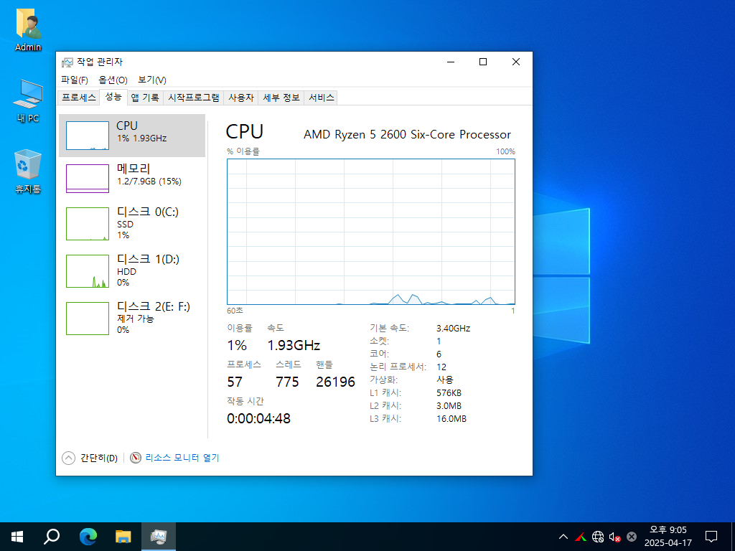The width and height of the screenshot is (735, 551).
Task: Click the 리소스 모니터 열기 link
Action: click(x=182, y=458)
